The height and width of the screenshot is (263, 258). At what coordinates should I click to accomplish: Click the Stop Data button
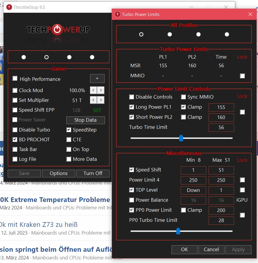(x=86, y=120)
